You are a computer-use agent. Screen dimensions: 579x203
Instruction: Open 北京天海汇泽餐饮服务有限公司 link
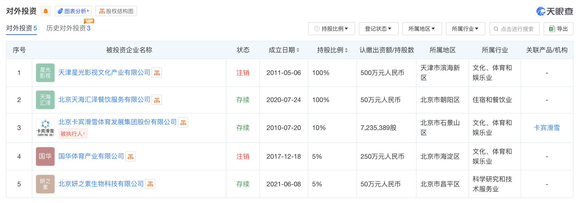[x=104, y=100]
